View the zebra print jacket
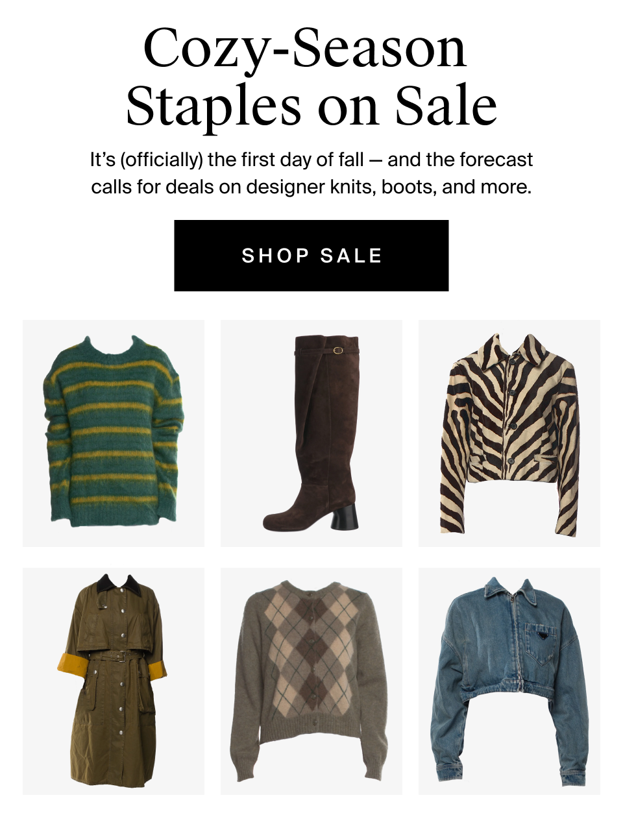 pos(509,433)
